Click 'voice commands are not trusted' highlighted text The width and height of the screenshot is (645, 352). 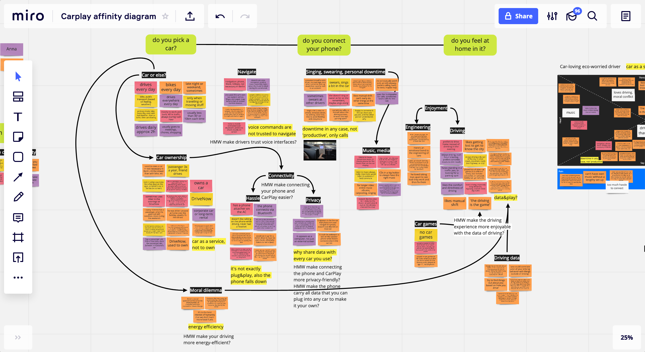point(272,130)
